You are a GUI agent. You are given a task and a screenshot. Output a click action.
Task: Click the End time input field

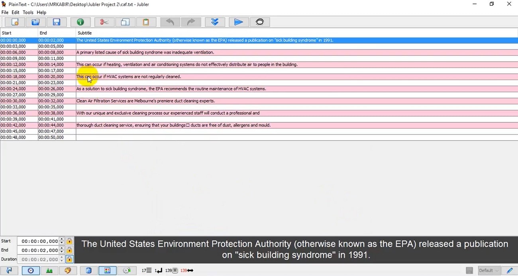[x=38, y=250]
